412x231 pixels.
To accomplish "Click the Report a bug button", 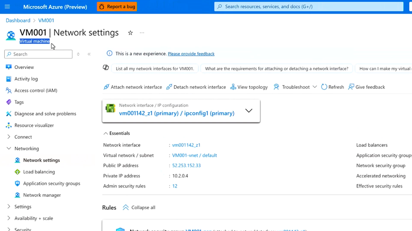I will pos(117,7).
